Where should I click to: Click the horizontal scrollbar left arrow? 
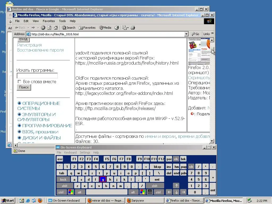tap(15, 145)
